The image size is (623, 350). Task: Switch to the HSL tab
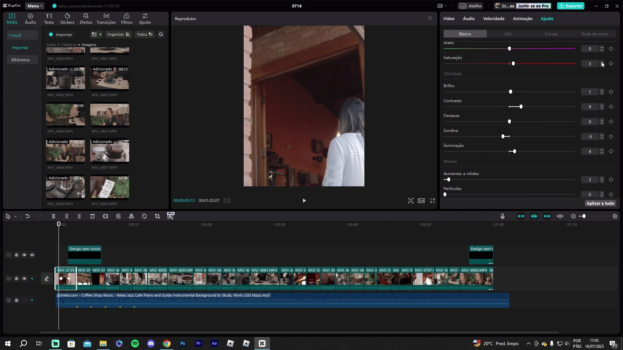(508, 34)
